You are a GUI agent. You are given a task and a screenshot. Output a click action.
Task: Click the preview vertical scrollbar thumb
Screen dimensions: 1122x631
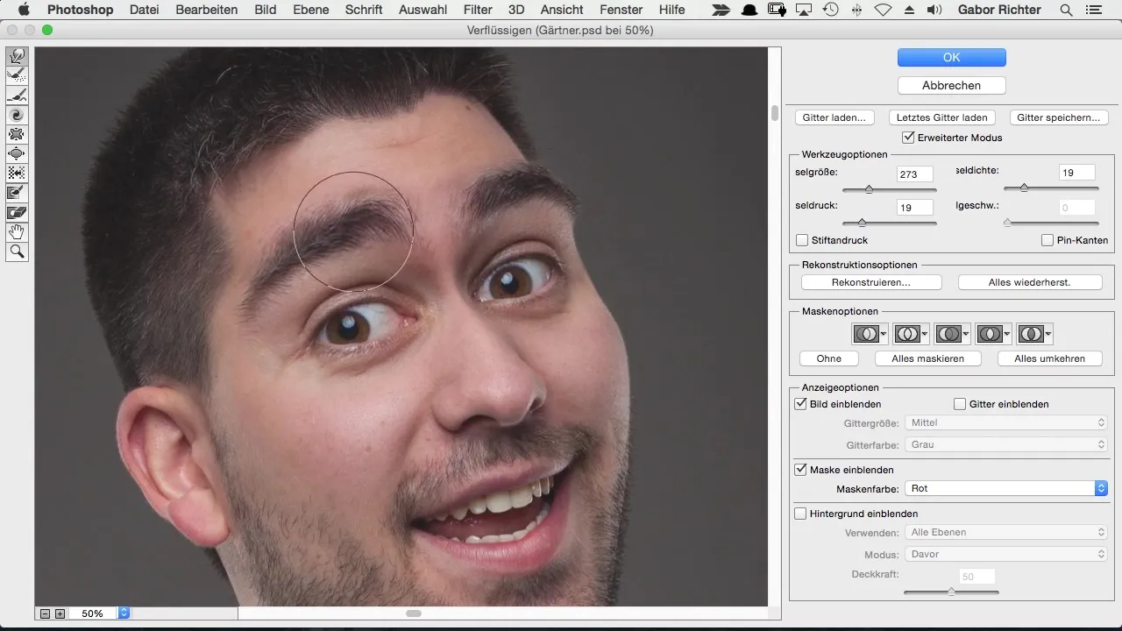click(775, 112)
